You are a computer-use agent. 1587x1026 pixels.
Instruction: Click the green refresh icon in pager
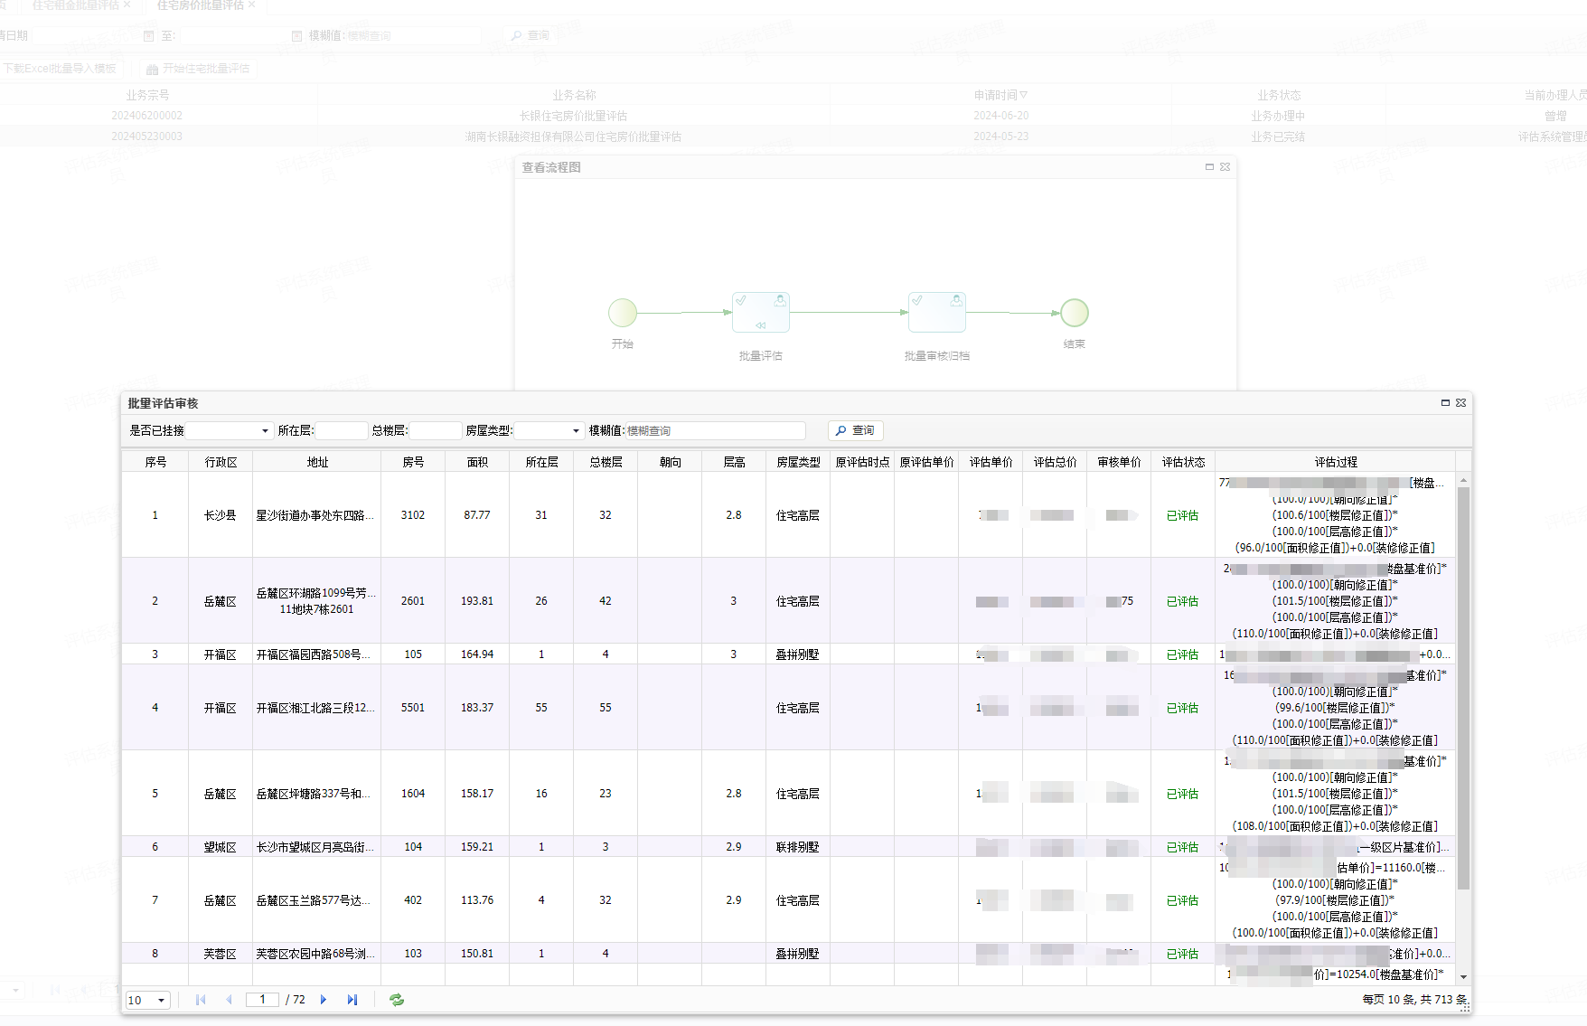click(x=397, y=1000)
